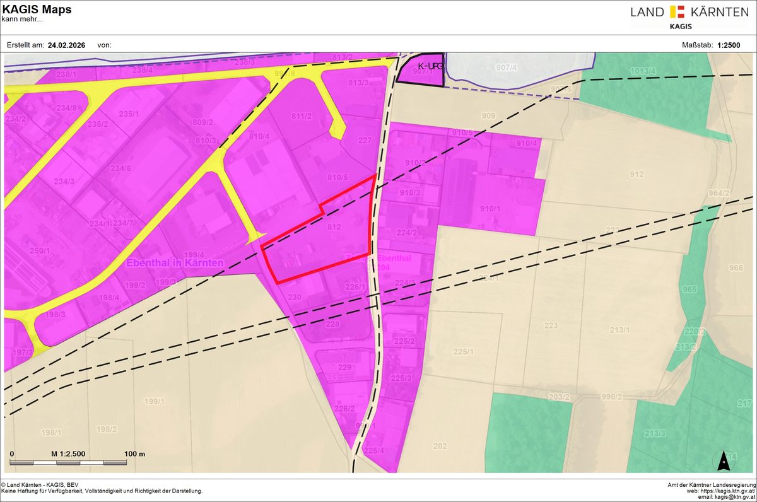Viewport: 757px width, 502px height.
Task: Select parcel 813/3
Action: click(x=358, y=83)
